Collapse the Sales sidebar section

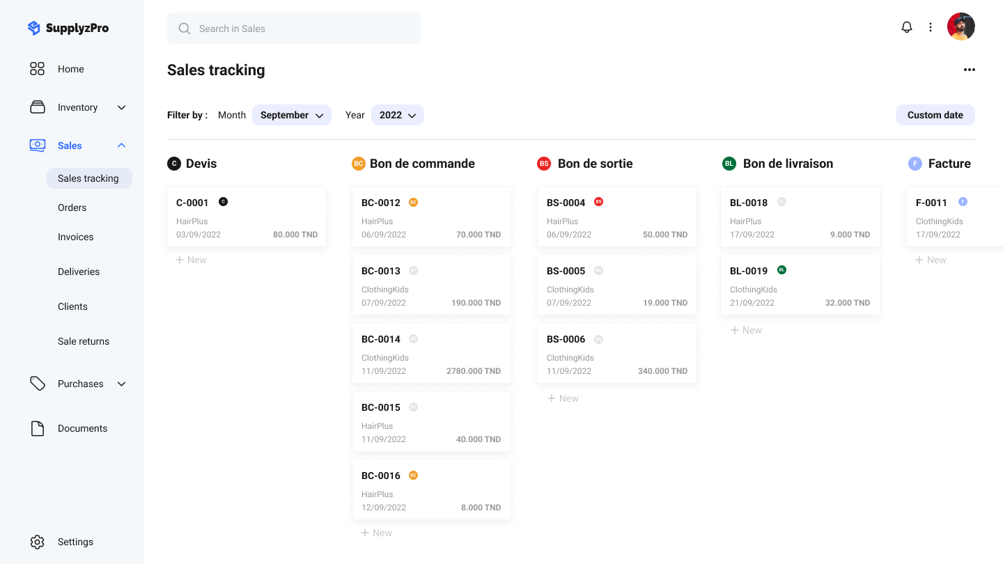pyautogui.click(x=120, y=146)
